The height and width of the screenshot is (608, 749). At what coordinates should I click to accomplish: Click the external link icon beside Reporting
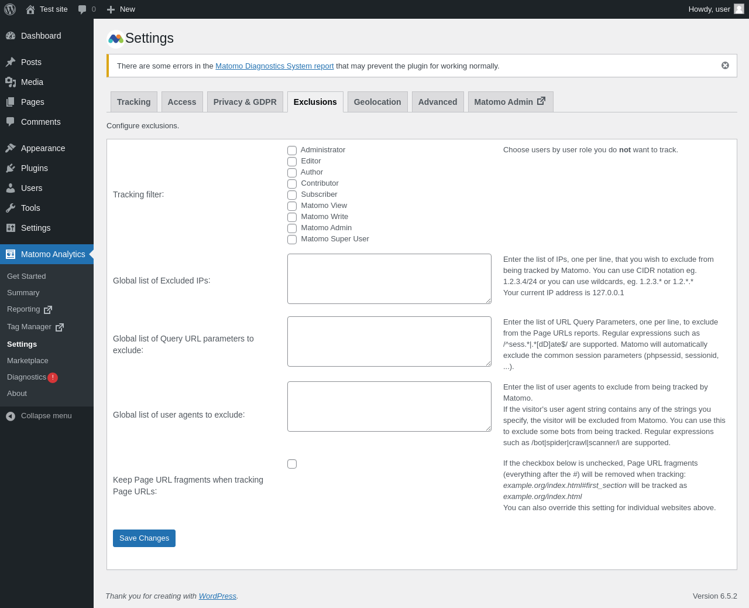coord(48,309)
